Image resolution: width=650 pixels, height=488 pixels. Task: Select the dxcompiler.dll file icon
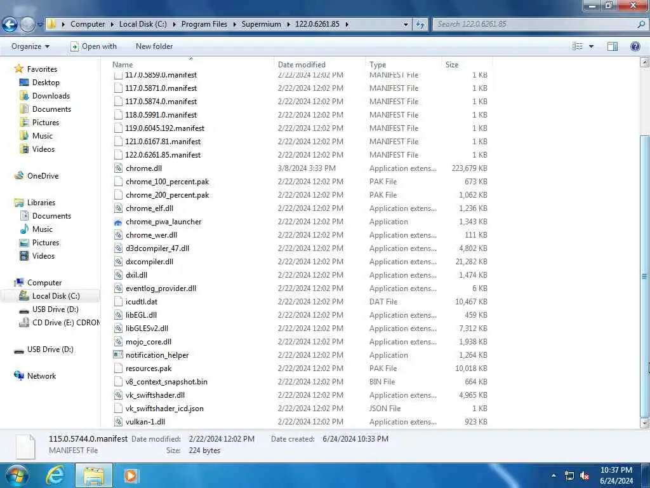pyautogui.click(x=118, y=261)
